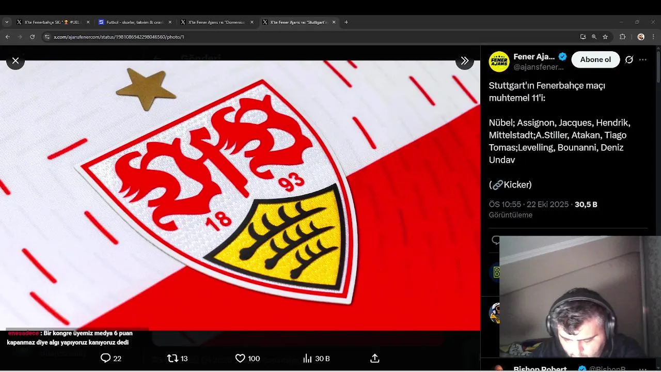
Task: Switch to the Futbol - skorlar, takvim tab
Action: [x=134, y=22]
